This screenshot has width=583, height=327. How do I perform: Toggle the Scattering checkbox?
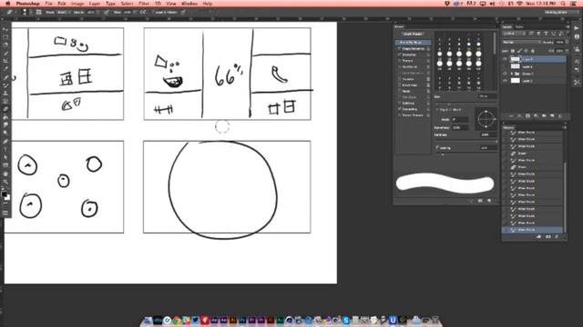point(400,54)
